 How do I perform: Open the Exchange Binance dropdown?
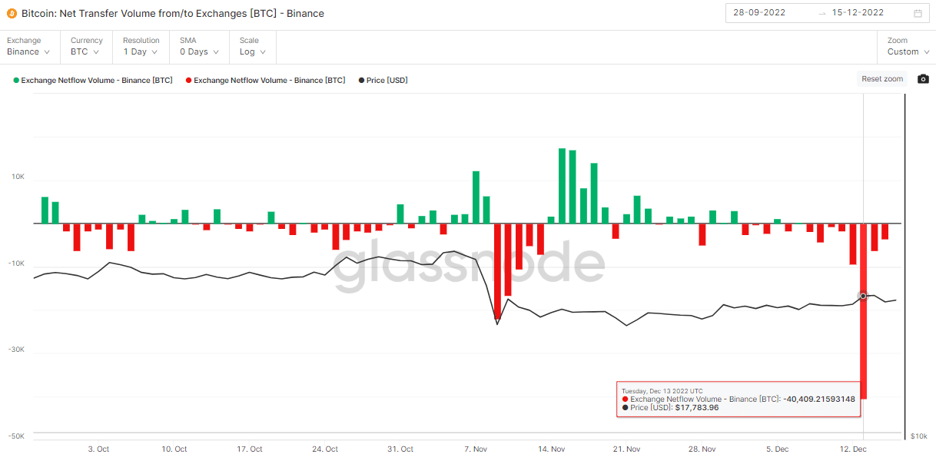click(x=28, y=47)
